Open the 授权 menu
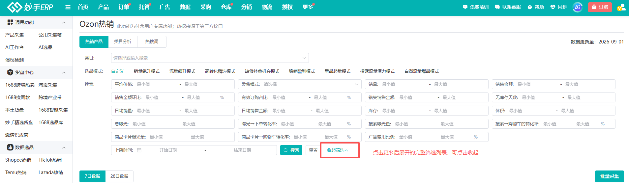629x183 pixels. [287, 7]
